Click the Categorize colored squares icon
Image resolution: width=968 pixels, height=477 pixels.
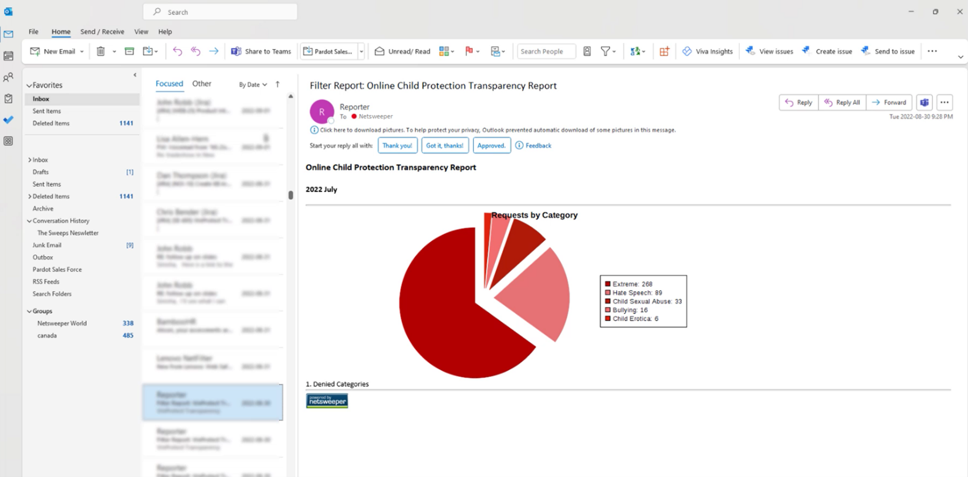pyautogui.click(x=444, y=52)
